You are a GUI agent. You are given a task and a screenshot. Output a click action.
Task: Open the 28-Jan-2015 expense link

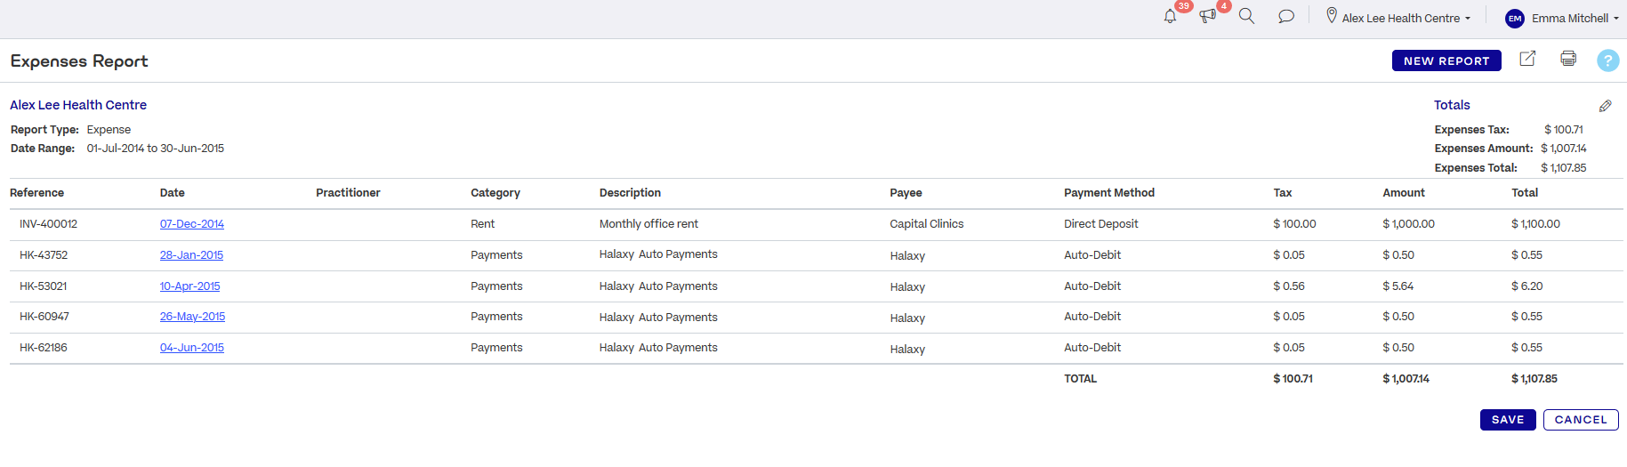point(191,255)
